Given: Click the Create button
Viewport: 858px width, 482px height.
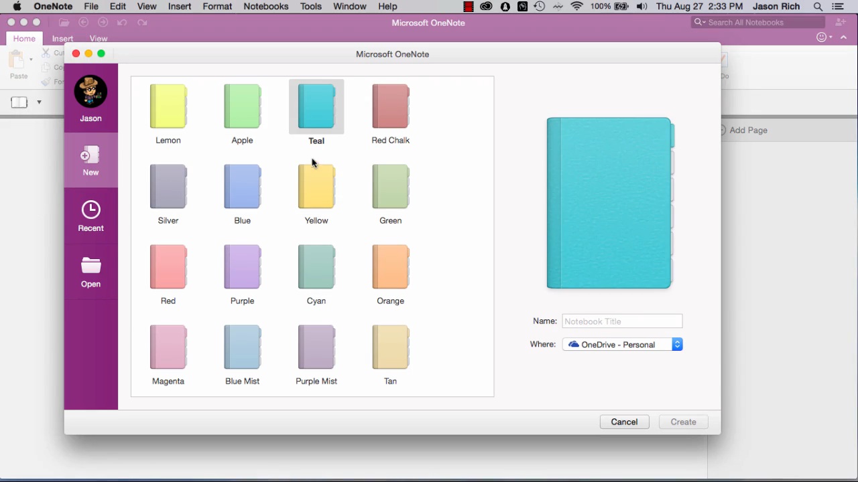Looking at the screenshot, I should [683, 422].
